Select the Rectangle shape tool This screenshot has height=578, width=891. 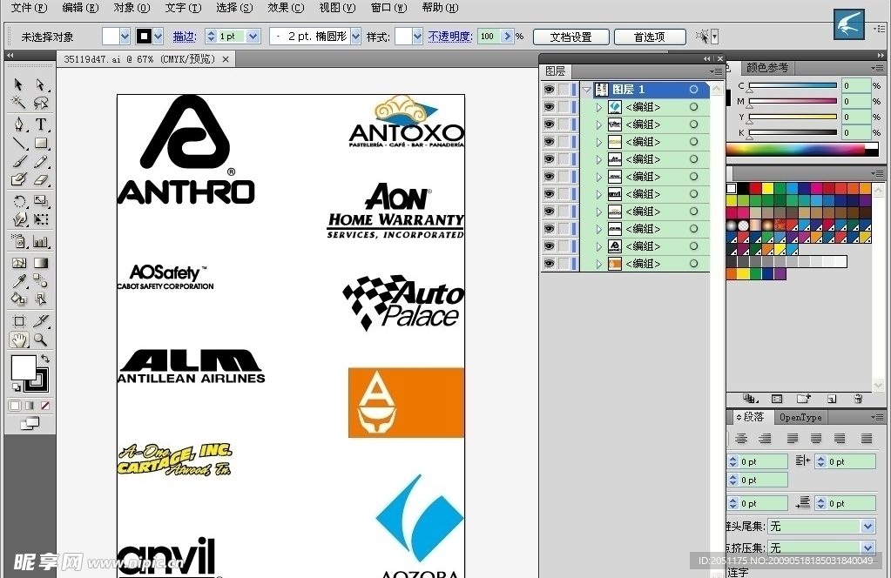(41, 143)
